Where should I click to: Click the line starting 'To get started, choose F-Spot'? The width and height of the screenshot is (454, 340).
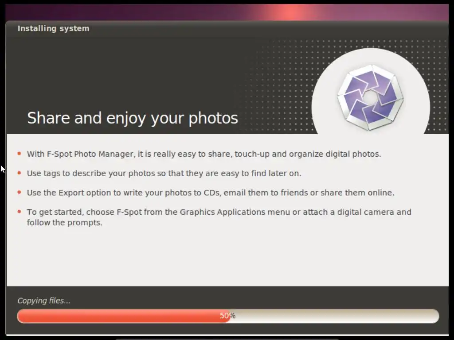click(219, 217)
